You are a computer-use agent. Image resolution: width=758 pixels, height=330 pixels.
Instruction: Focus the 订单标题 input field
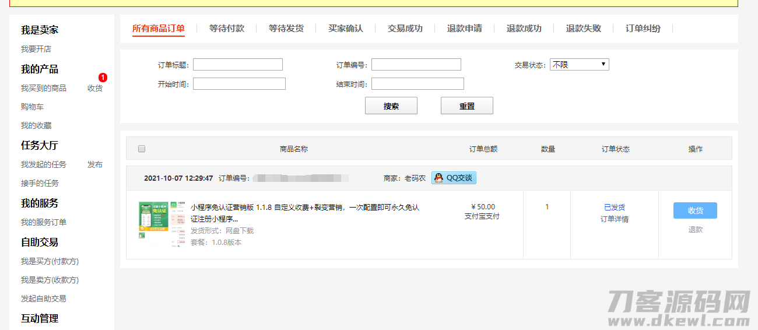[238, 65]
